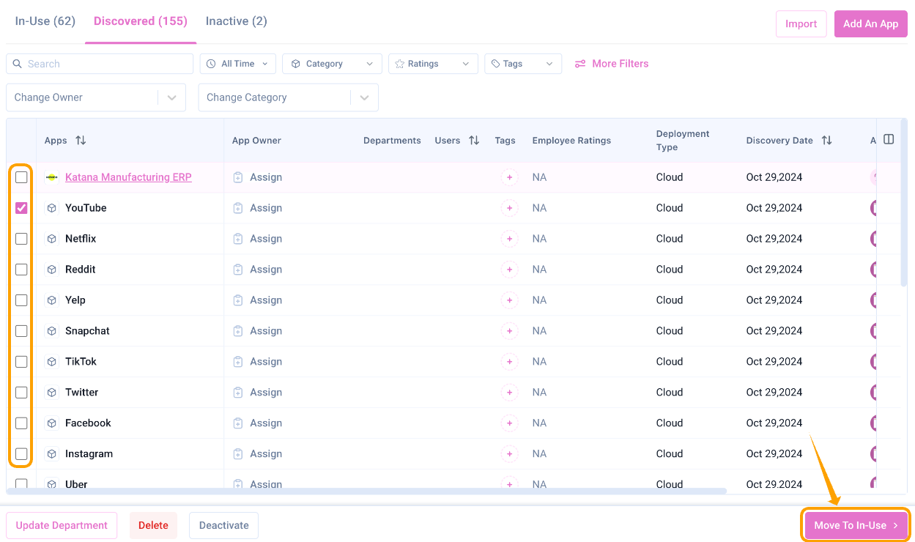Add a tag to the Netflix row

coord(509,239)
